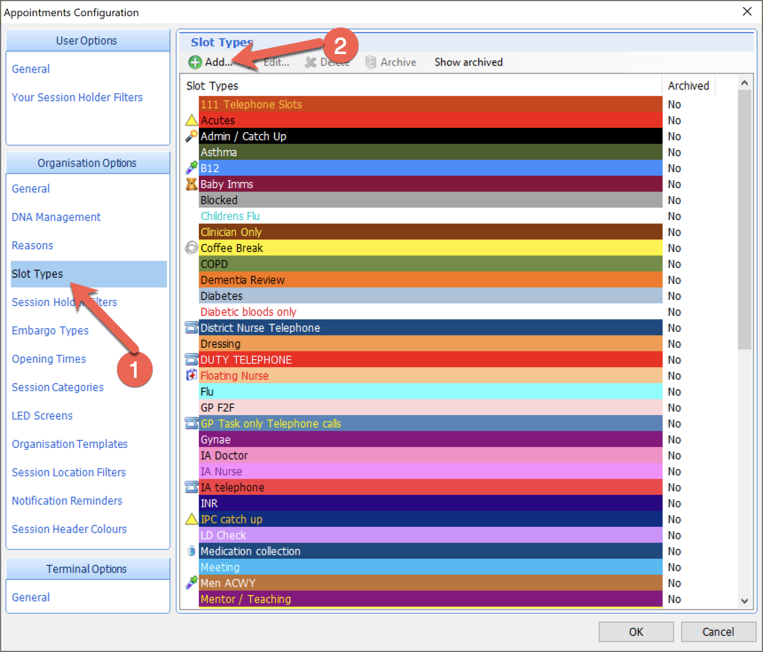763x652 pixels.
Task: Click the scroll down arrow of the list
Action: pyautogui.click(x=744, y=601)
